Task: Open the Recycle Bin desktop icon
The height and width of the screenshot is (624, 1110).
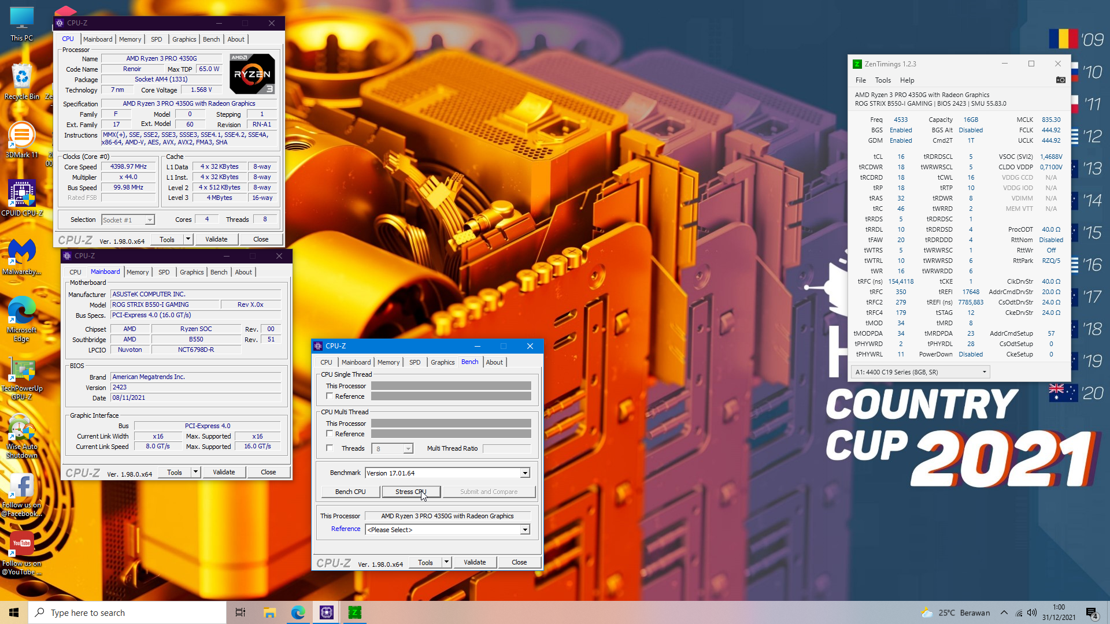Action: [x=21, y=82]
